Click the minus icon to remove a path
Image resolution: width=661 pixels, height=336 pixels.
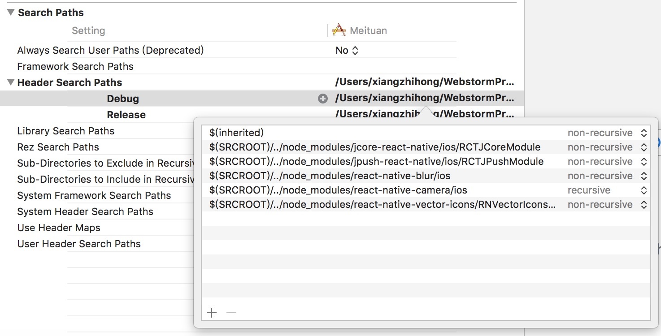click(231, 312)
